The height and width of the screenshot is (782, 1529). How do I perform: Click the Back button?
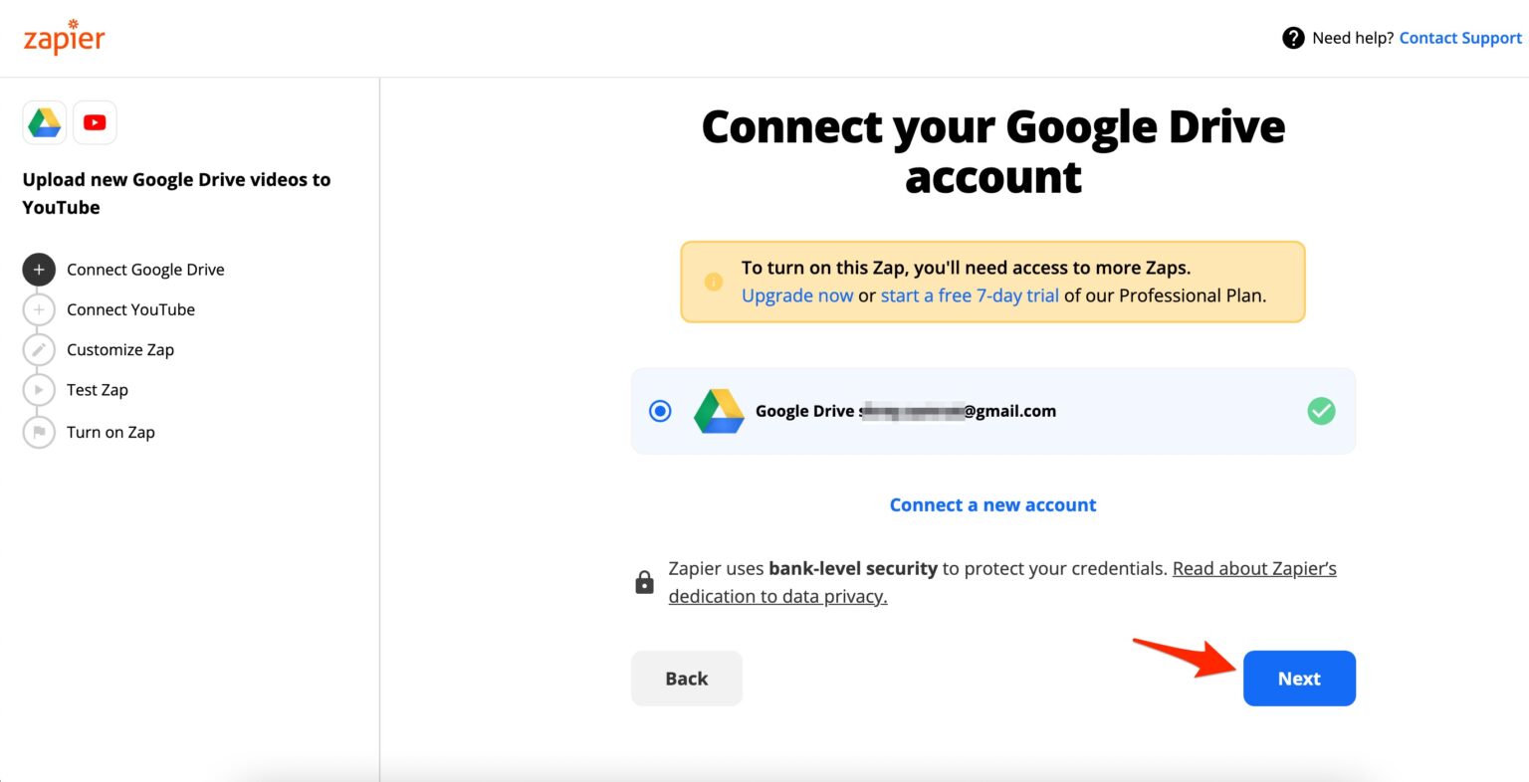(x=686, y=678)
